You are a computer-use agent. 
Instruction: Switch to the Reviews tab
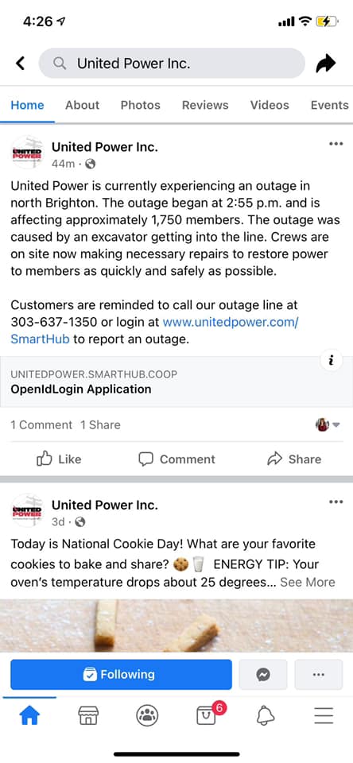[x=205, y=105]
